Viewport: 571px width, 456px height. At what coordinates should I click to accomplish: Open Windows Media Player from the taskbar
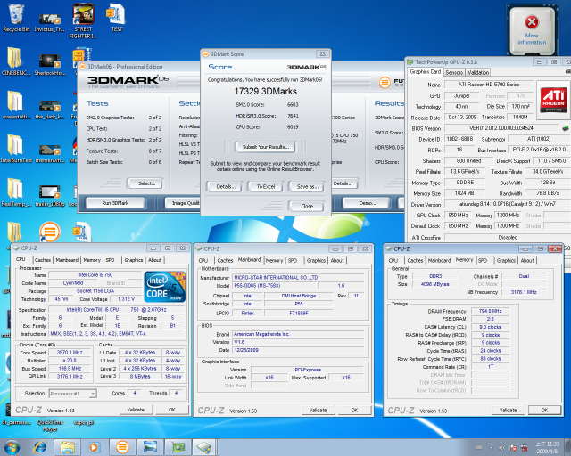coord(94,447)
